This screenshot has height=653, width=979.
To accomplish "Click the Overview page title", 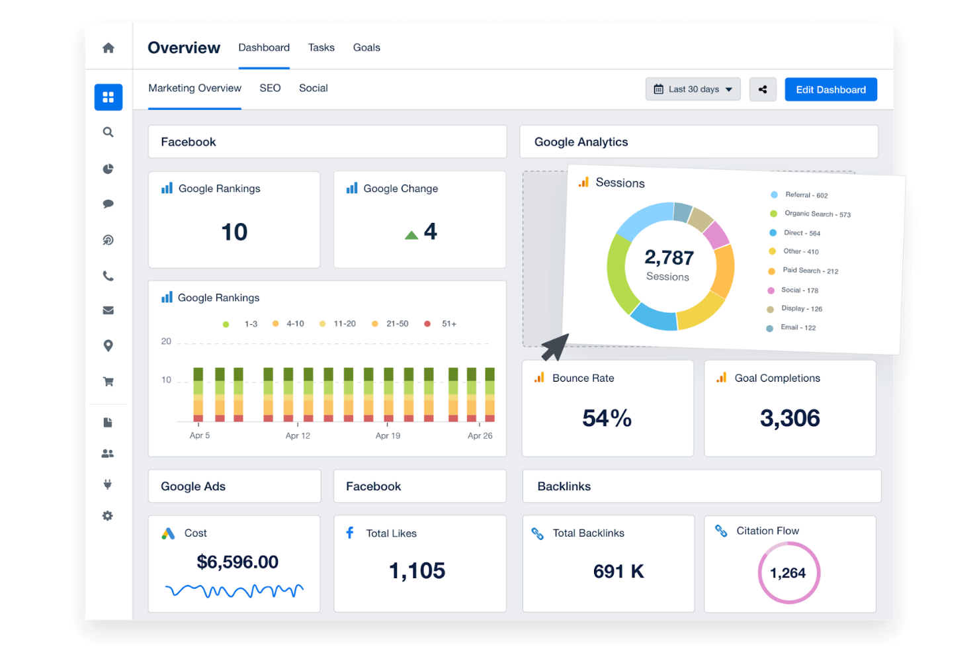I will pos(184,48).
